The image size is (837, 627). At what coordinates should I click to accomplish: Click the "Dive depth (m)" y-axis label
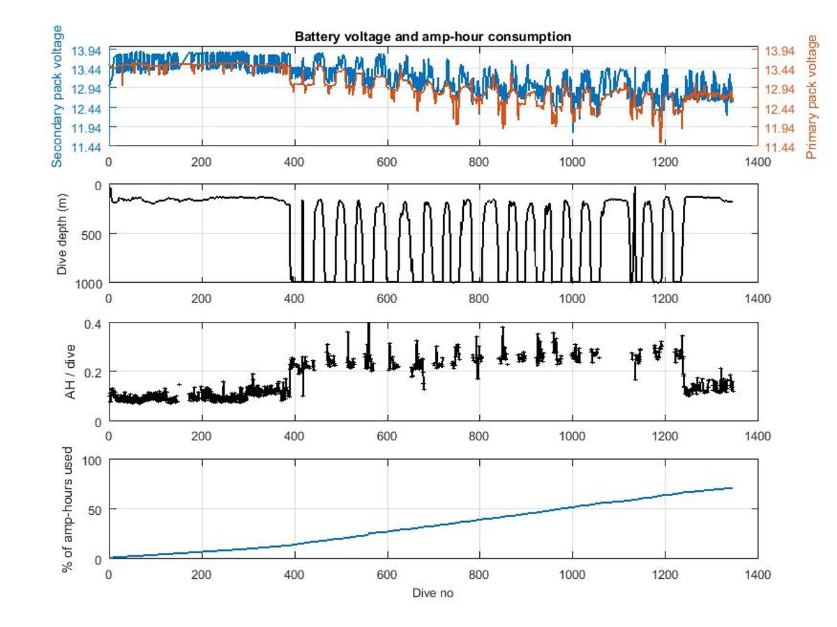[63, 233]
